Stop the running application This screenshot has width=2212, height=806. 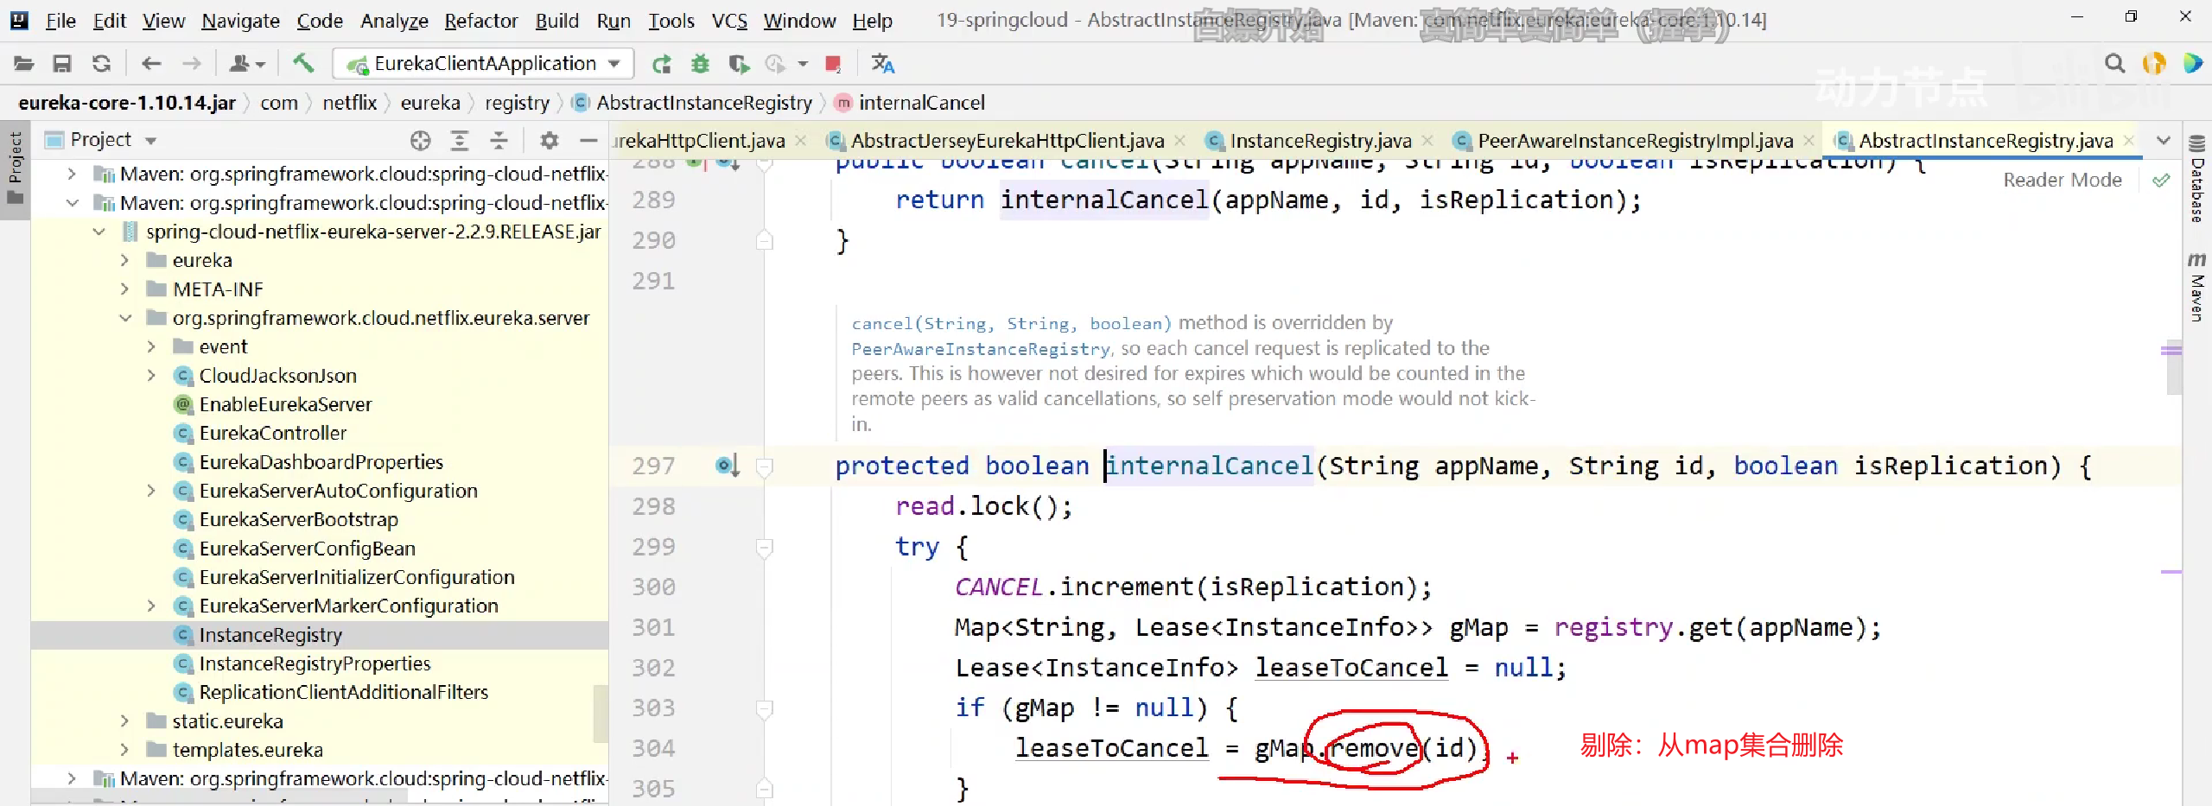coord(833,63)
